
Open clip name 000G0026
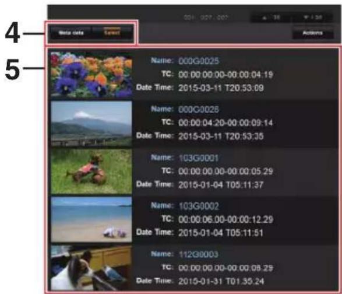[199, 110]
